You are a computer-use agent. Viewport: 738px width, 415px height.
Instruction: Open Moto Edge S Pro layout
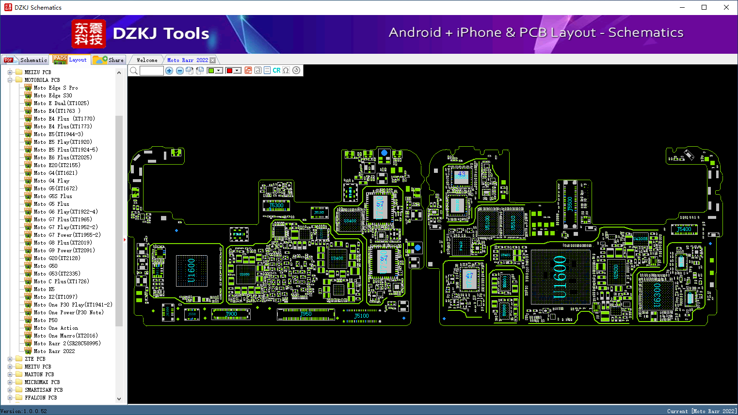56,88
